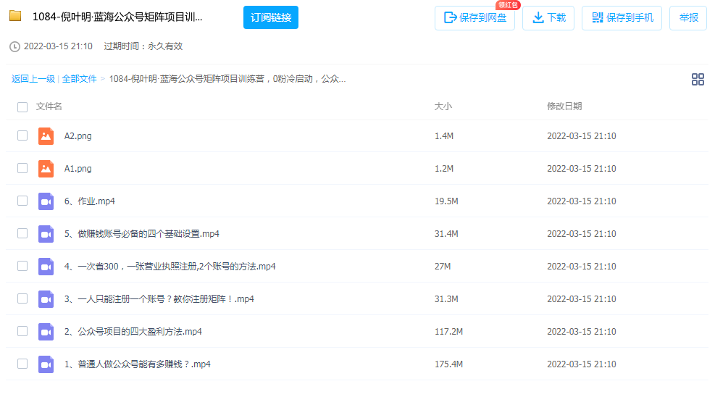Click the 过期时间：永久有效 text
The image size is (715, 418).
143,46
